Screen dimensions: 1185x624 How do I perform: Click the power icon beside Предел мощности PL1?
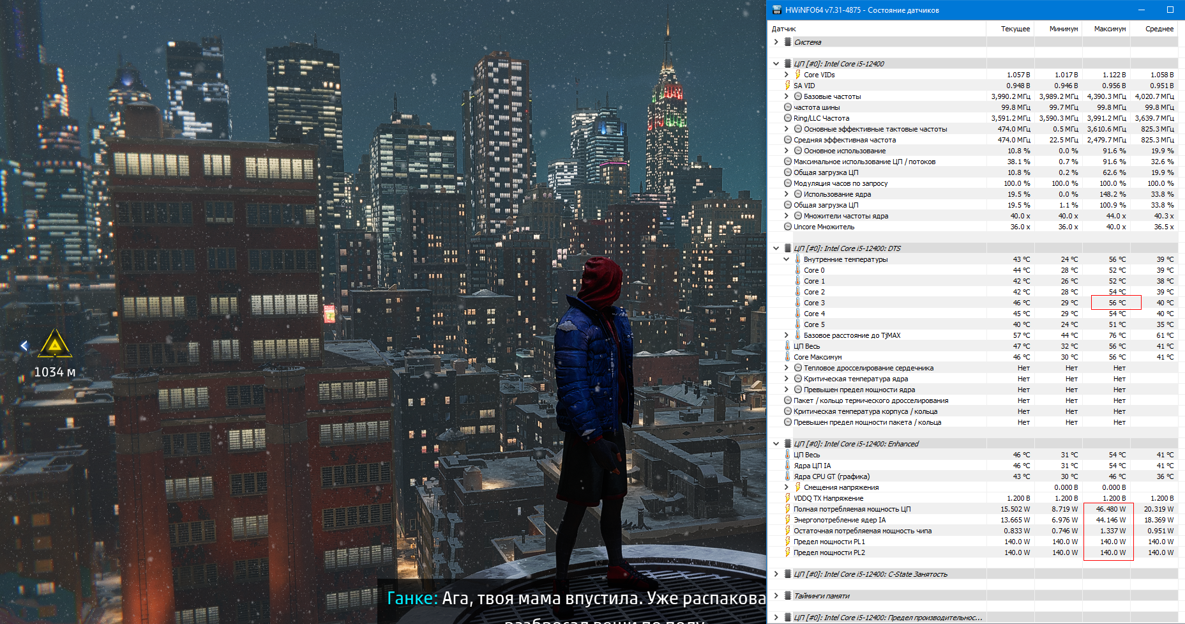[787, 542]
